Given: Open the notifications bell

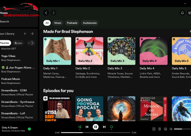Looking at the screenshot, I should pyautogui.click(x=182, y=13).
